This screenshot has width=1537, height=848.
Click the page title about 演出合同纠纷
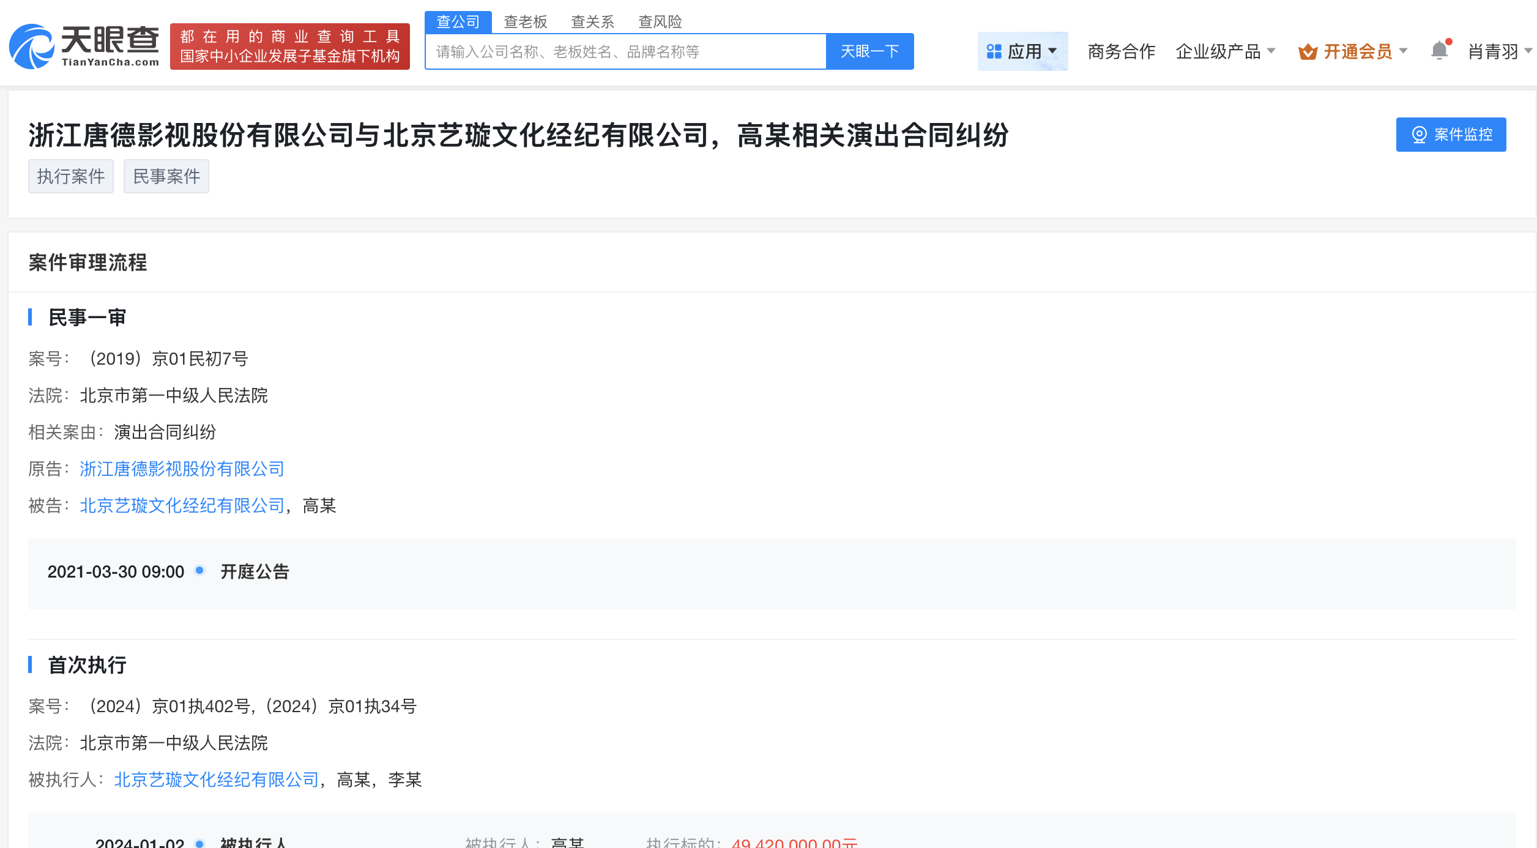[518, 135]
